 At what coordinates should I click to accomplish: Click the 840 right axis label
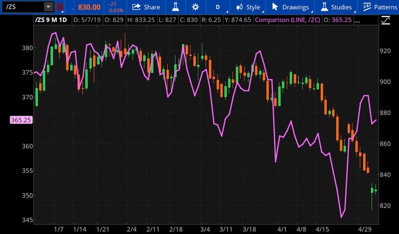(x=385, y=175)
